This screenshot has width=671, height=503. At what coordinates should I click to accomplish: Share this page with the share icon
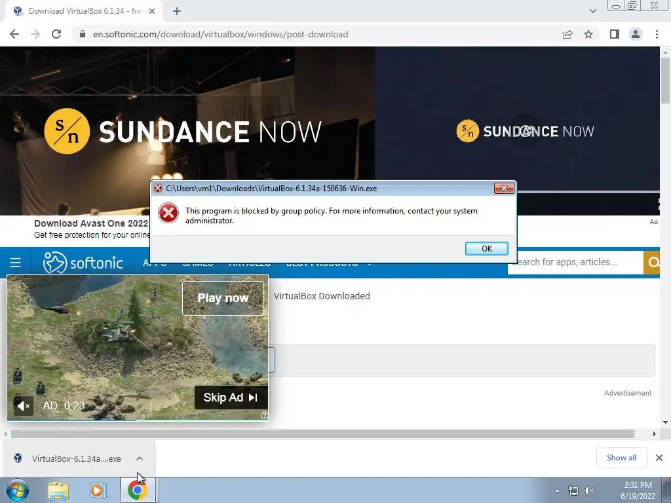[x=567, y=34]
